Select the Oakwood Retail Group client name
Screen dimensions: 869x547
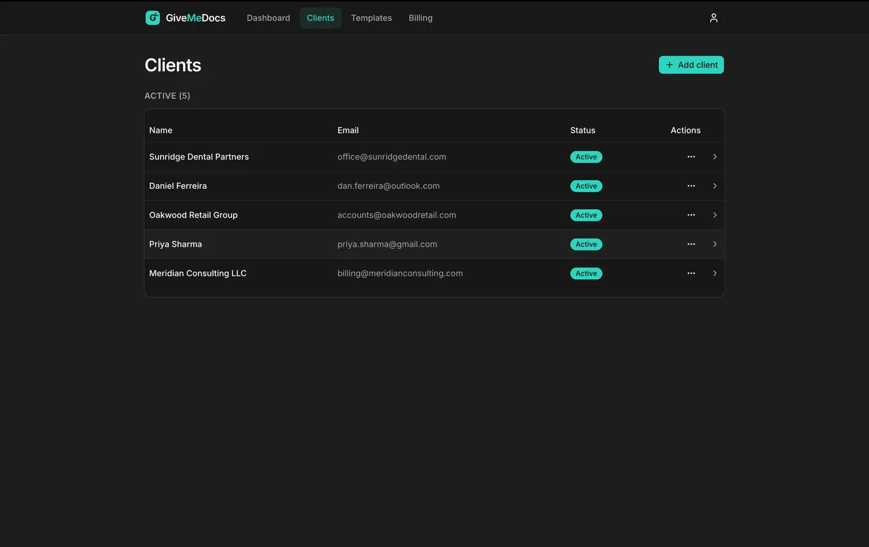[193, 215]
